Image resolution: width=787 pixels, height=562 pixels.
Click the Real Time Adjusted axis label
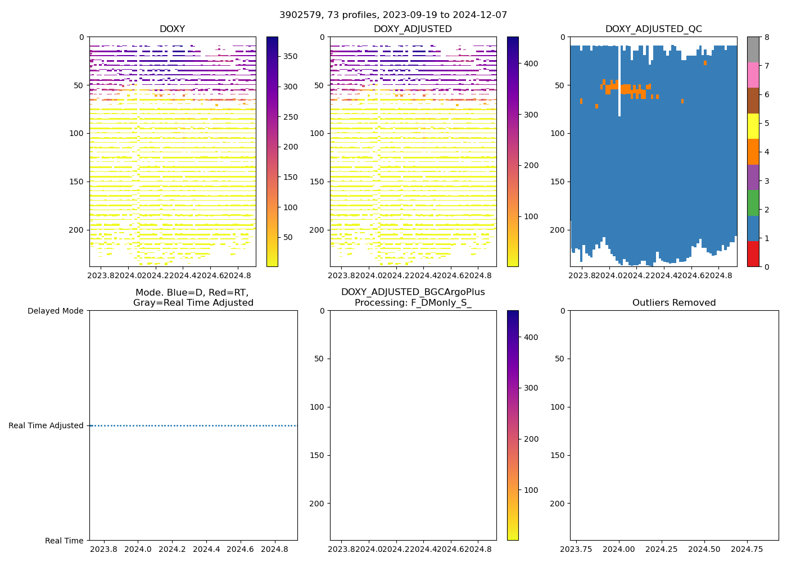46,426
